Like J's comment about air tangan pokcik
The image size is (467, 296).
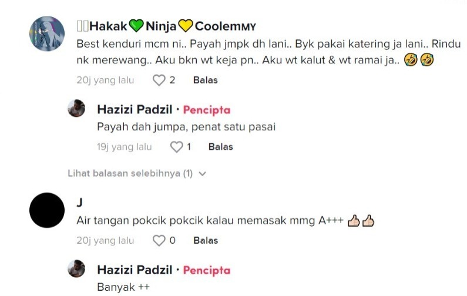[x=159, y=240]
